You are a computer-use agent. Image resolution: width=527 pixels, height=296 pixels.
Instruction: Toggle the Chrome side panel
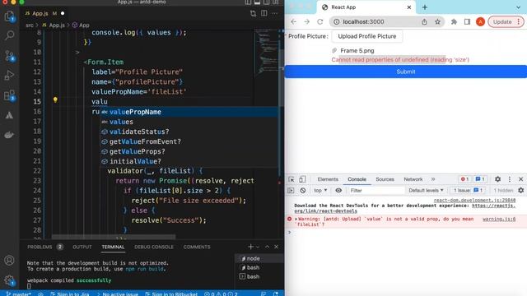click(x=467, y=22)
